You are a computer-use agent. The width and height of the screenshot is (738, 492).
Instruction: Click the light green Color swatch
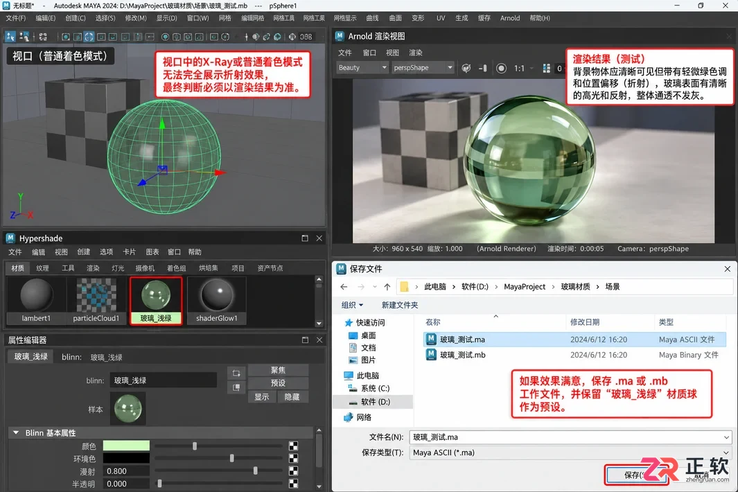tap(126, 446)
